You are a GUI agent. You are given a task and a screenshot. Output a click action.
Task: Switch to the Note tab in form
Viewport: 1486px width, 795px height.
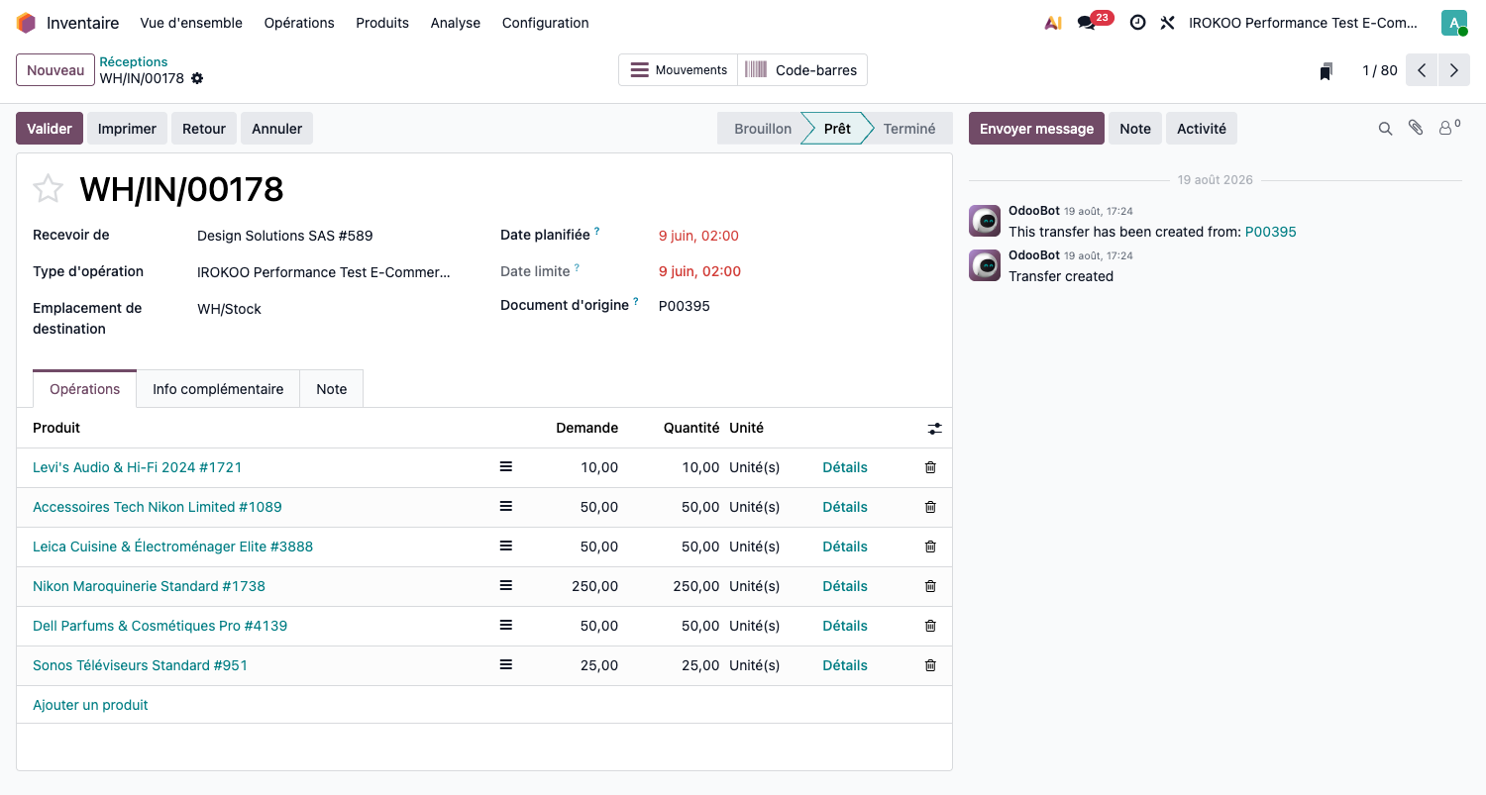[332, 389]
